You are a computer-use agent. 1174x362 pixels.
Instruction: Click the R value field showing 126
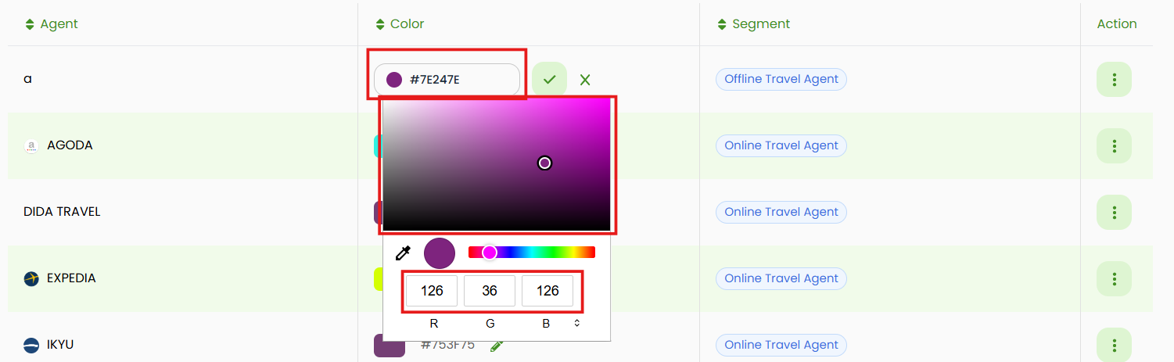[x=432, y=291]
